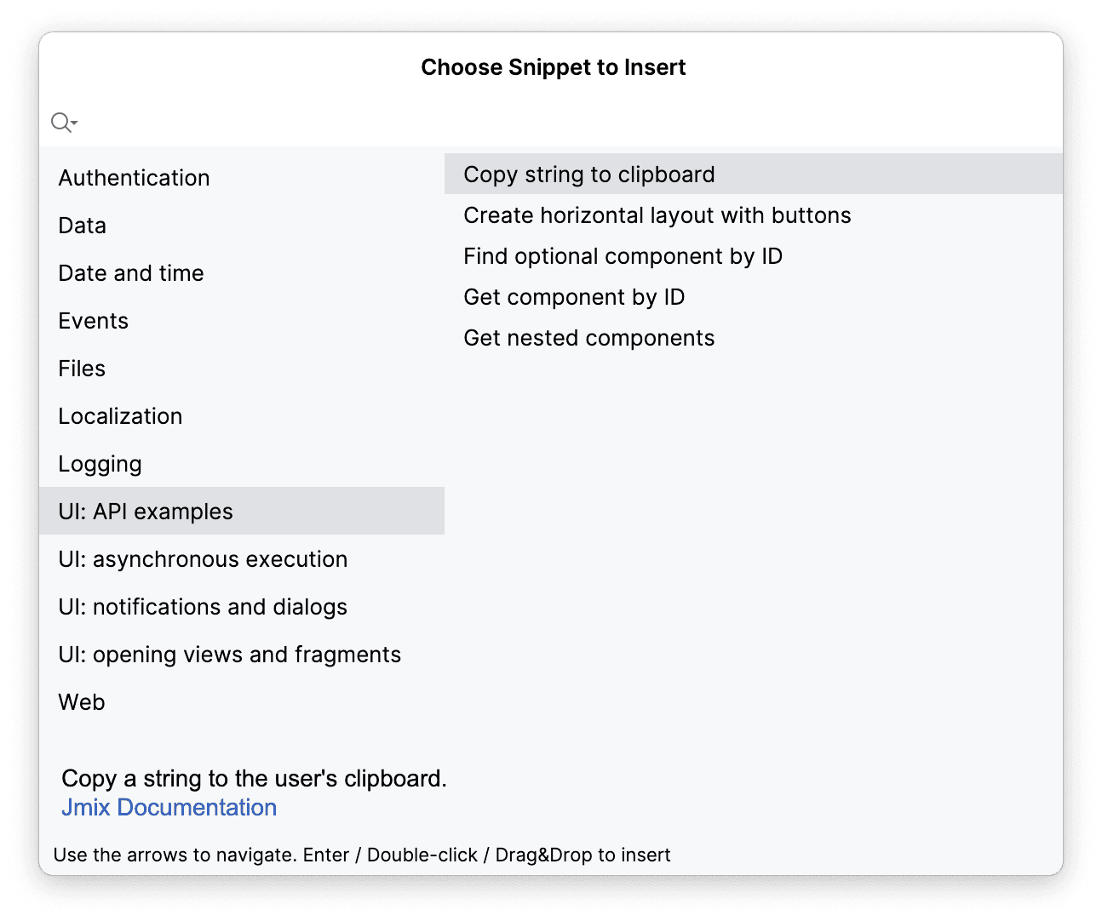The image size is (1102, 921).
Task: Select Copy string to clipboard snippet
Action: pyautogui.click(x=589, y=174)
